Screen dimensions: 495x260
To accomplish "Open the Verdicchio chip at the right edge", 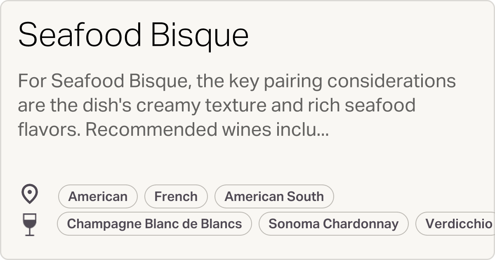I will (x=457, y=224).
